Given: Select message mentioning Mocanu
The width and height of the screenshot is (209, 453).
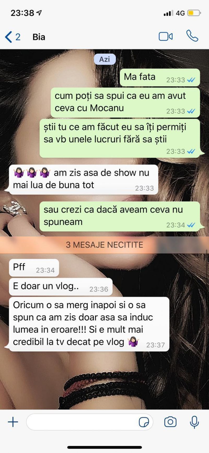Looking at the screenshot, I should 125,103.
